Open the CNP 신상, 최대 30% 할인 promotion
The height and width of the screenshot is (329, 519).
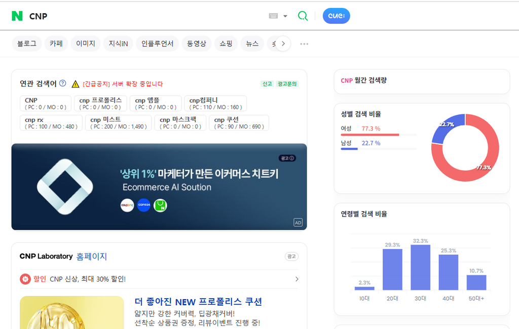click(x=88, y=279)
